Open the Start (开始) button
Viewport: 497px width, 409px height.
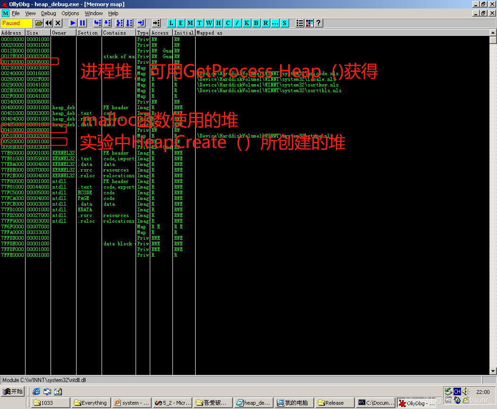pos(13,392)
